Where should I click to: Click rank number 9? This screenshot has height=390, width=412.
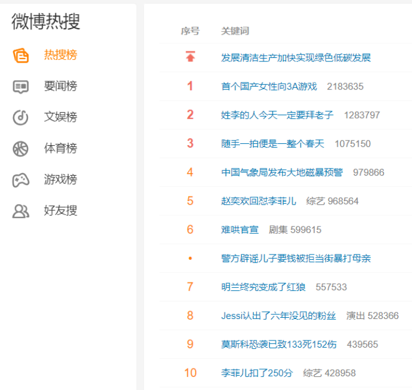pyautogui.click(x=190, y=344)
